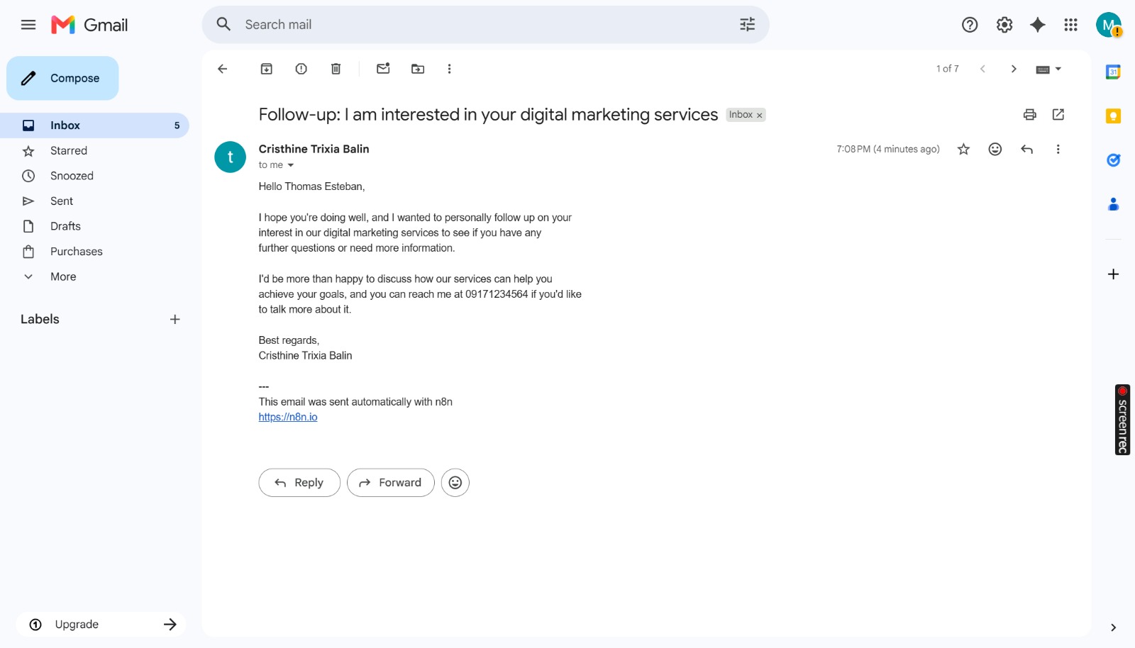Click the Gmail logo
This screenshot has width=1135, height=648.
(x=89, y=25)
